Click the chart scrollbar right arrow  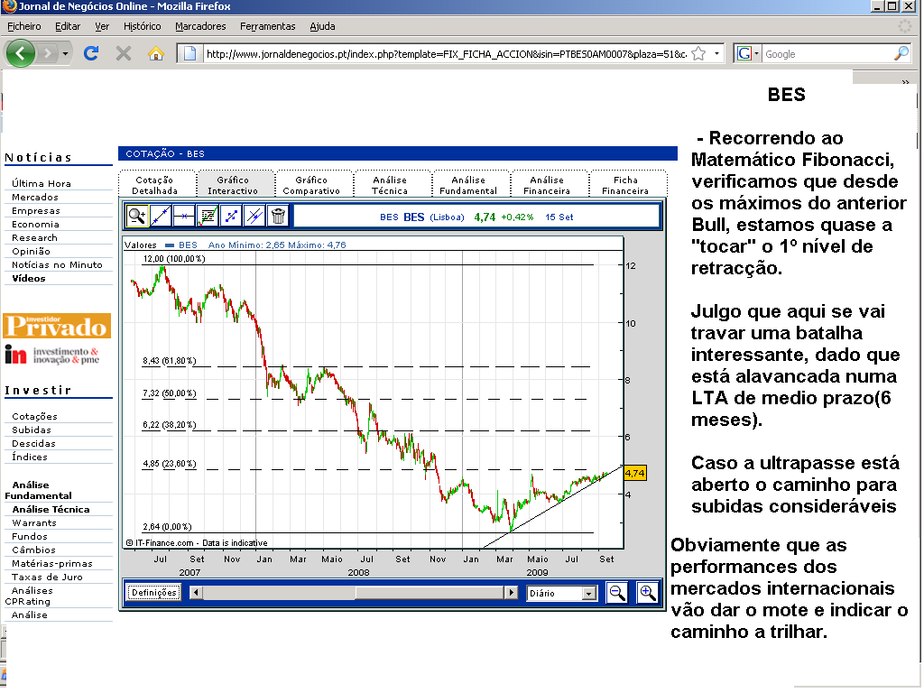512,592
